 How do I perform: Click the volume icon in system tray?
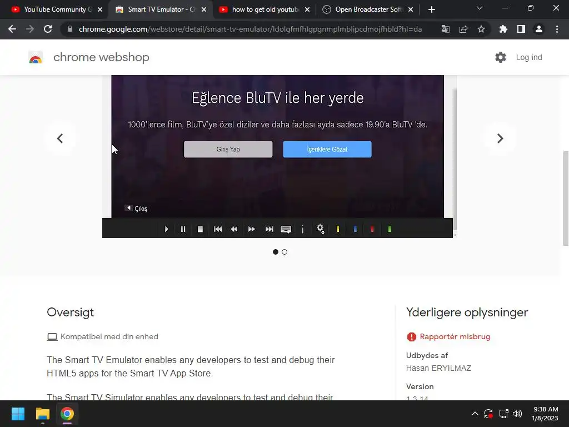[517, 414]
